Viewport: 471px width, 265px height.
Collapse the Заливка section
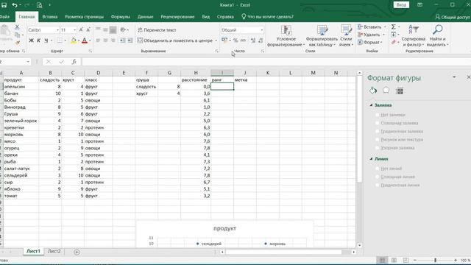(x=371, y=105)
